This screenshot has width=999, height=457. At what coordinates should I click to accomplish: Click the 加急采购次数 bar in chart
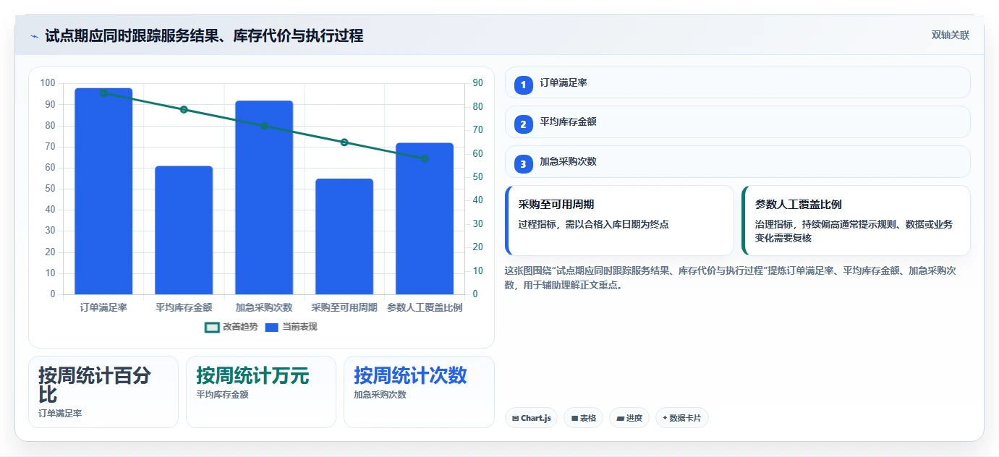(264, 197)
